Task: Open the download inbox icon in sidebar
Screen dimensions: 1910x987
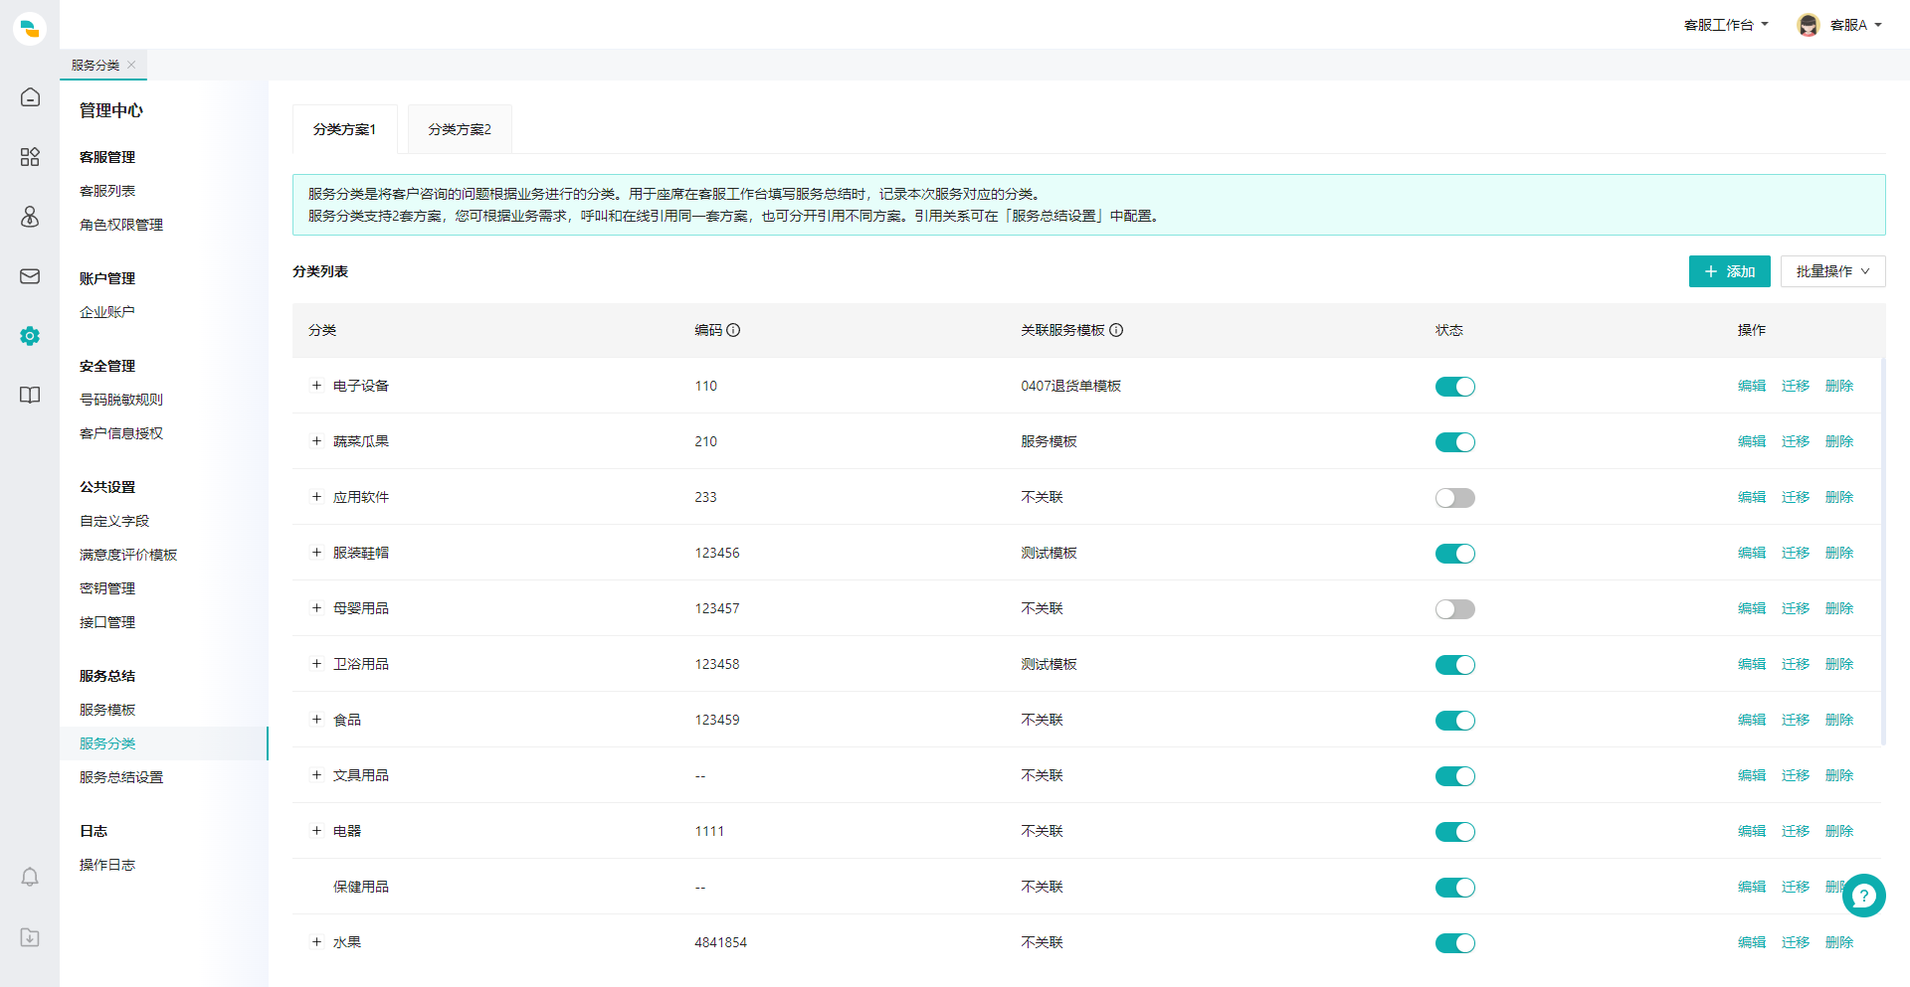Action: [x=30, y=937]
